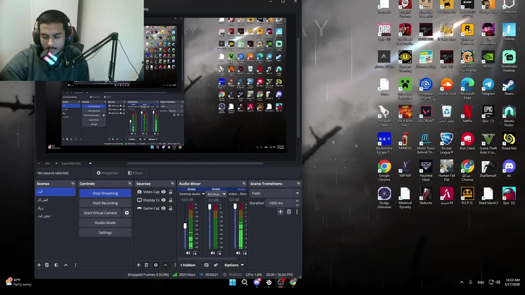Image resolution: width=525 pixels, height=295 pixels.
Task: Add a new scene transition
Action: 281,212
